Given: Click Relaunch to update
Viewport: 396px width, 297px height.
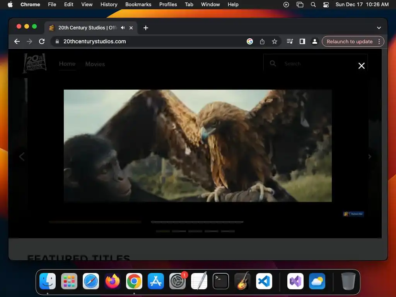Looking at the screenshot, I should tap(350, 41).
